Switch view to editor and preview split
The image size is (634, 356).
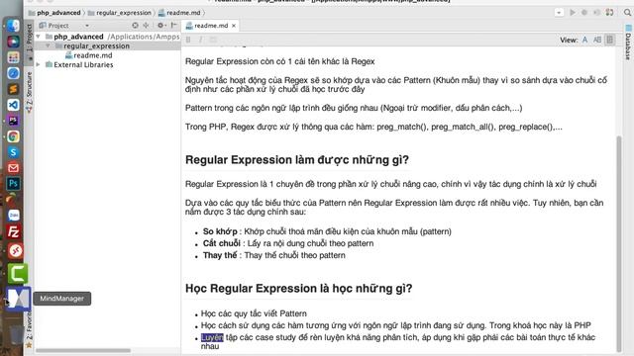(597, 40)
